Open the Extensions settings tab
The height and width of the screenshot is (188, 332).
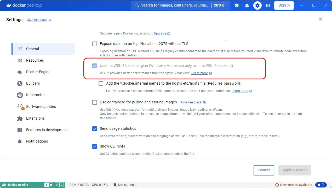click(43, 118)
